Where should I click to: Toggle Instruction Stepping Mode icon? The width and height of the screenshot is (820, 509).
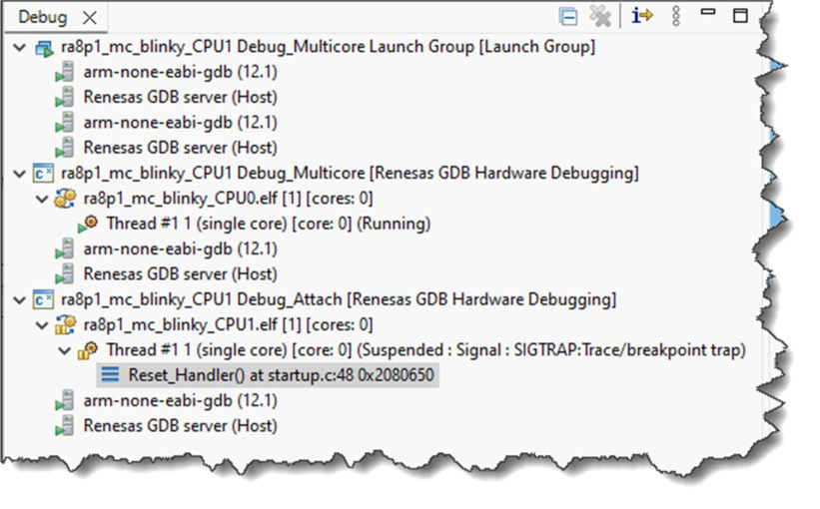(x=642, y=16)
